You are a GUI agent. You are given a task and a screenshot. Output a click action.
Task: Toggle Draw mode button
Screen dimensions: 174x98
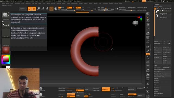(34, 9)
